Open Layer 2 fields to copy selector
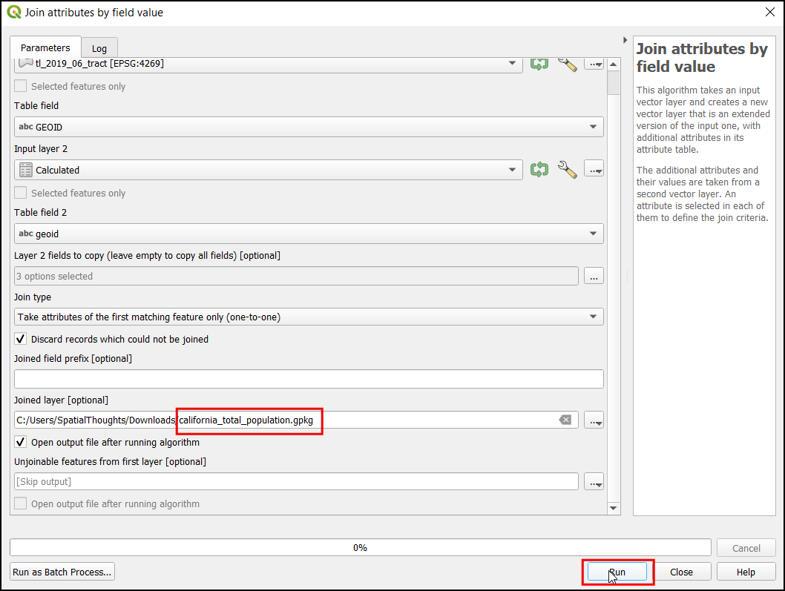 pos(594,276)
